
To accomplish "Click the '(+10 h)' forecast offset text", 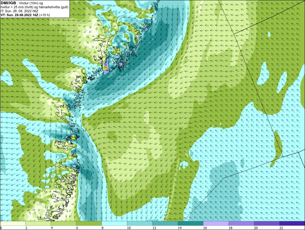I will click(45, 15).
